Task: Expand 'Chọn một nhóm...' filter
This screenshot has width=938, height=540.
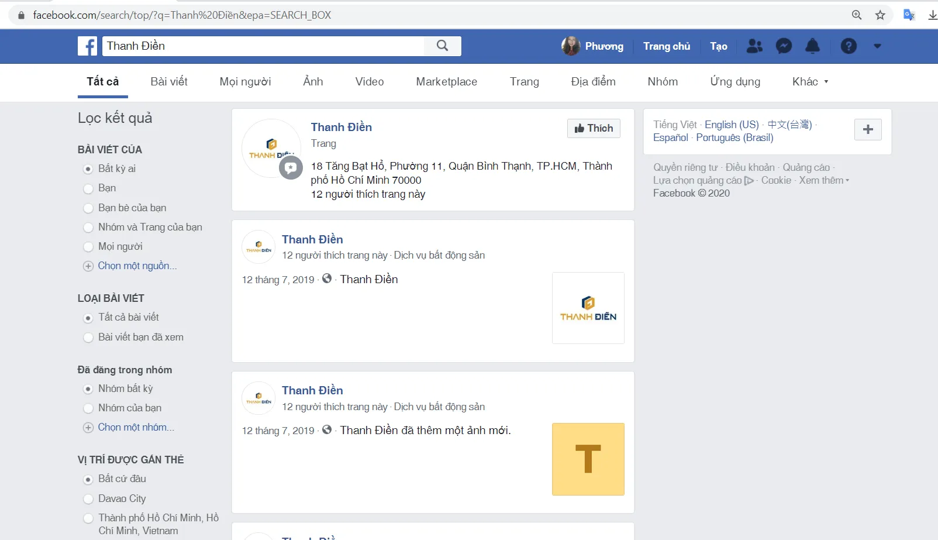Action: point(136,428)
